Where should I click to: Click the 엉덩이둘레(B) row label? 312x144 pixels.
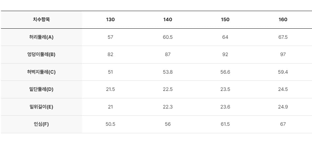pyautogui.click(x=41, y=55)
